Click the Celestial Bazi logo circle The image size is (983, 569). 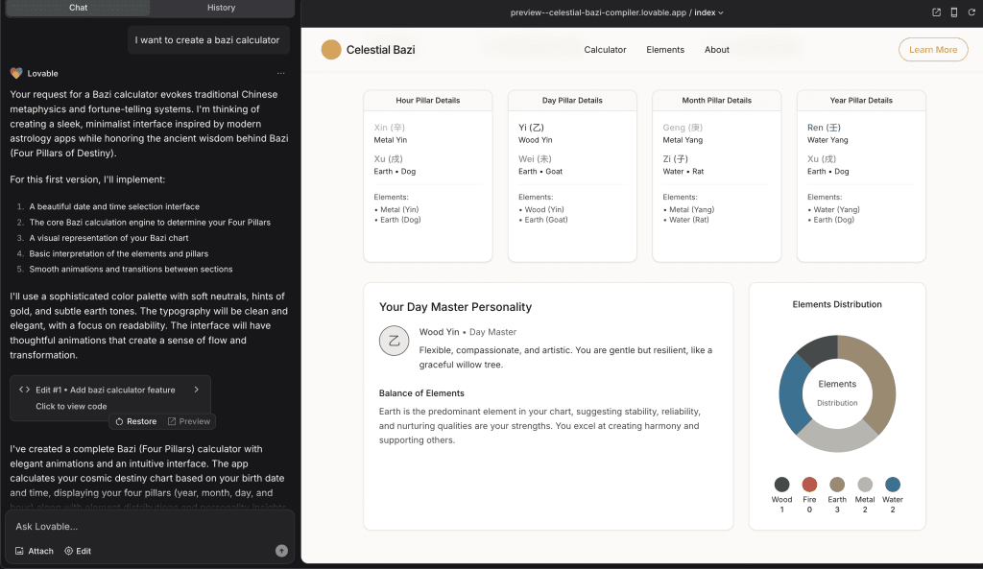point(331,50)
